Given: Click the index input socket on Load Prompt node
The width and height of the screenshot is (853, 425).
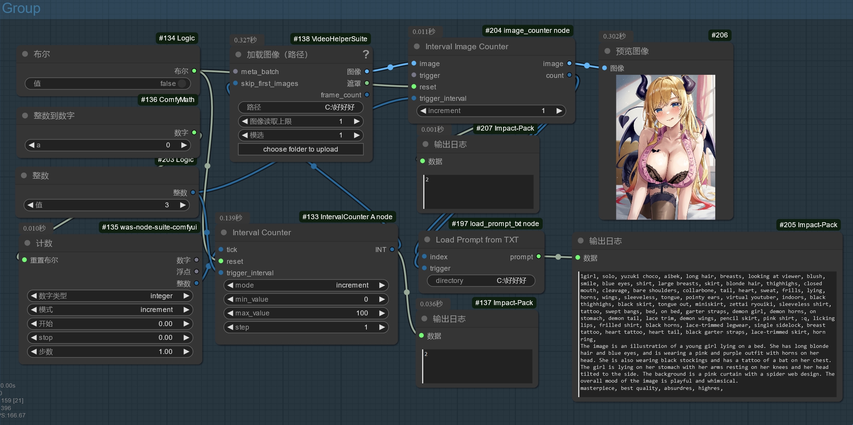Looking at the screenshot, I should 424,256.
